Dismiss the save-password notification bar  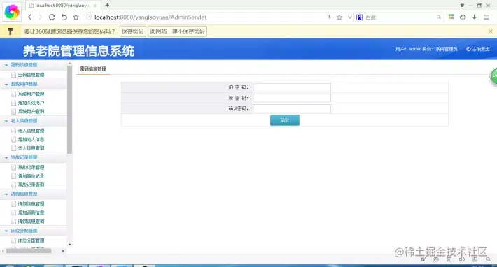coord(491,31)
